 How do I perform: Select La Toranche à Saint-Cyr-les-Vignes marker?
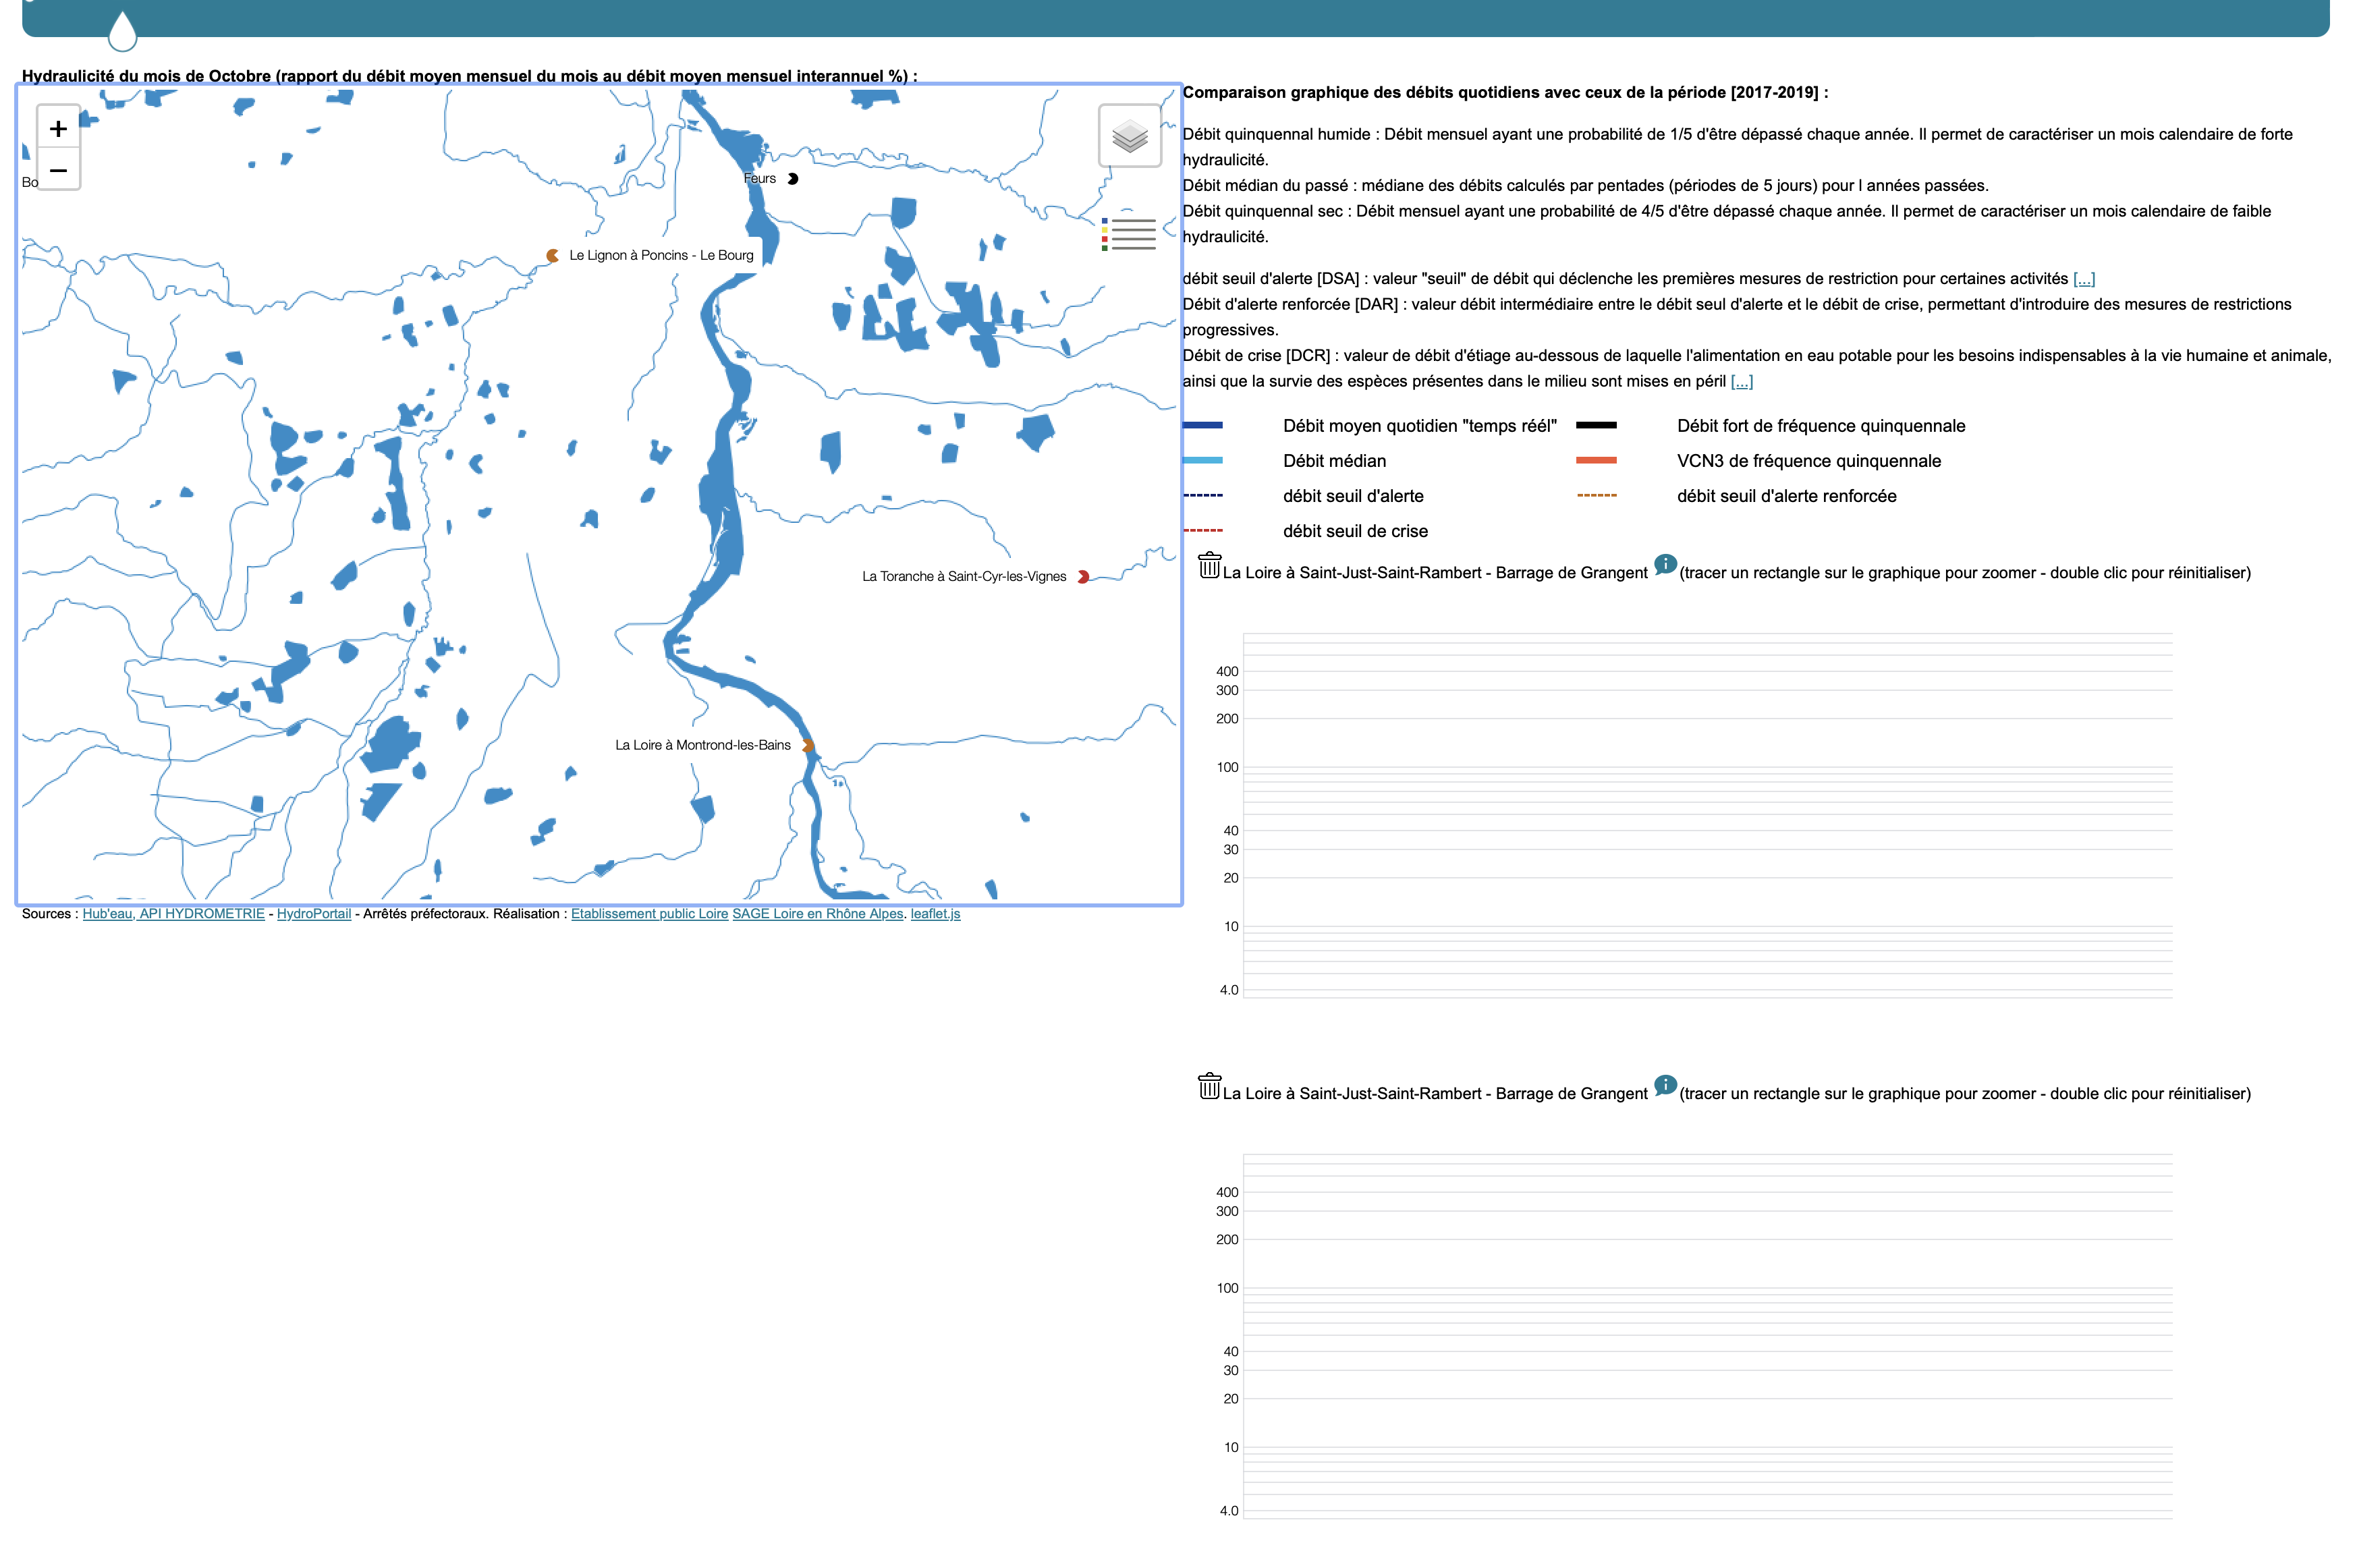(1083, 577)
